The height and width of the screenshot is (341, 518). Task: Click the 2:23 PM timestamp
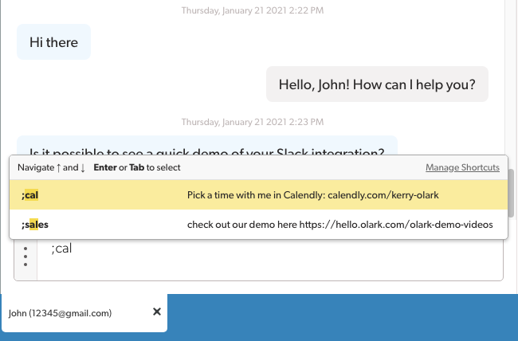252,122
